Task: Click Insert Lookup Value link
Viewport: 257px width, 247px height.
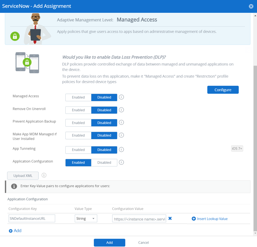Action: pos(212,219)
